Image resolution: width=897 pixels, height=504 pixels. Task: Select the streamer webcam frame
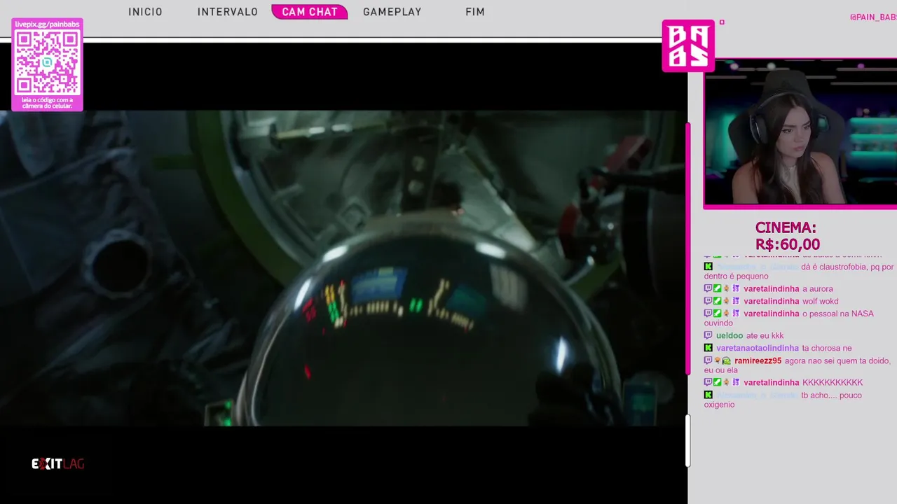800,133
